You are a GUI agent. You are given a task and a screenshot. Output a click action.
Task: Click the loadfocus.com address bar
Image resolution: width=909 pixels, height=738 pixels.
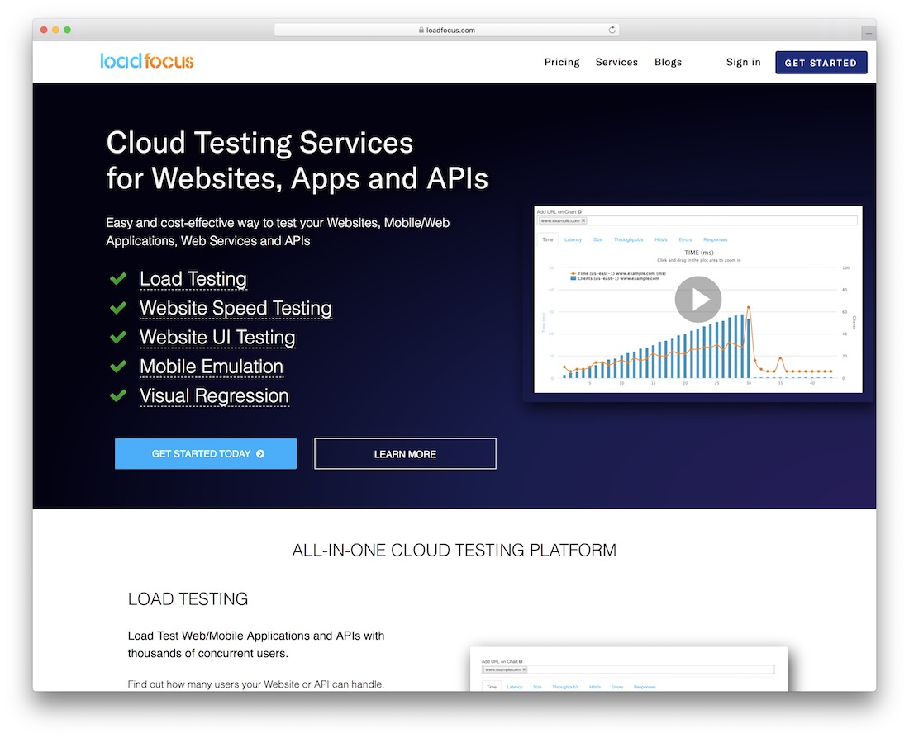446,30
